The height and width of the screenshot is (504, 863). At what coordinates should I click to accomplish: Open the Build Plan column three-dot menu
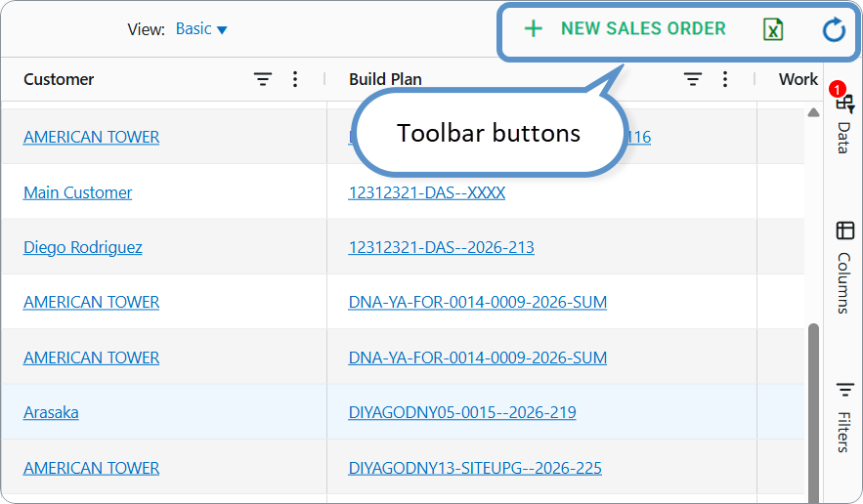tap(725, 79)
